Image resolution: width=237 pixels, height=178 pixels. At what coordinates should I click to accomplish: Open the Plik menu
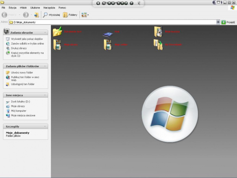coord(3,8)
